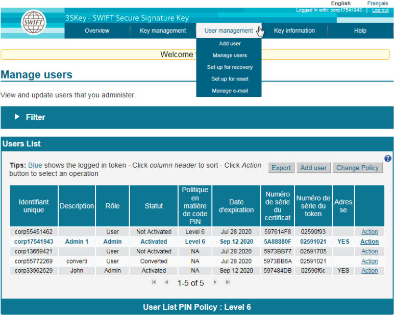Click certificate serial 5973BB77
Image resolution: width=394 pixels, height=315 pixels.
pos(278,251)
